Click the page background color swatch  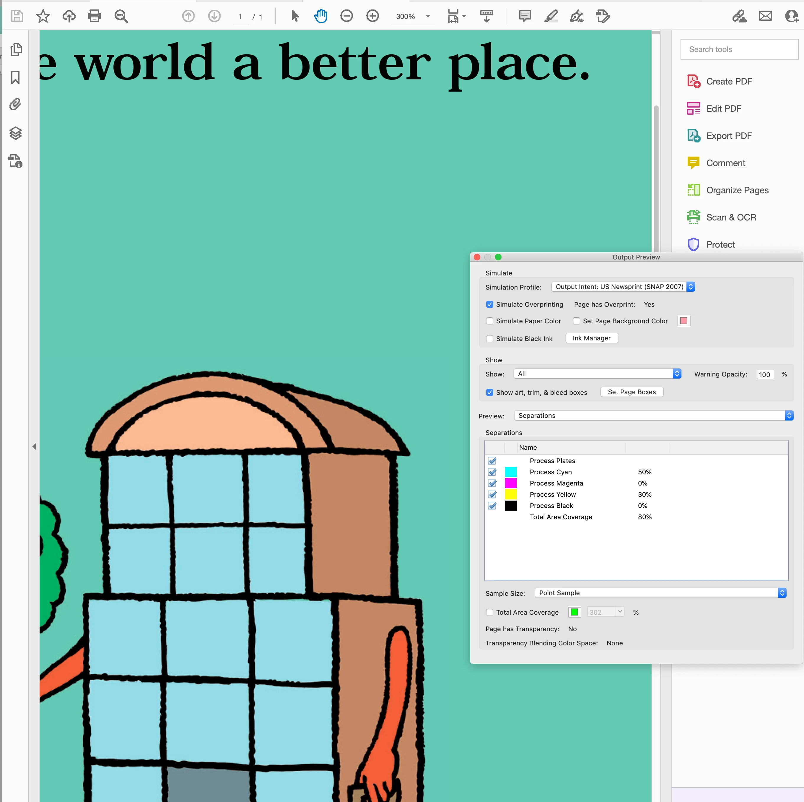point(684,321)
